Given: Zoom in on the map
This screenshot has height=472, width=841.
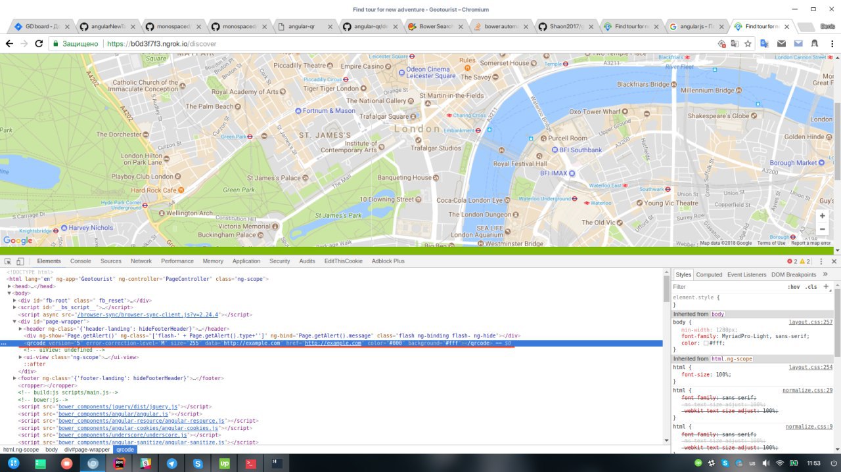Looking at the screenshot, I should (822, 216).
